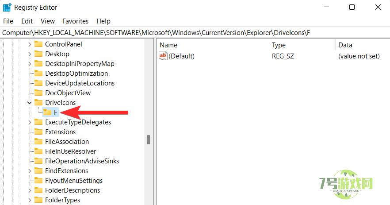This screenshot has height=205, width=390.
Task: Expand the FindExtensions key
Action: tap(30, 171)
